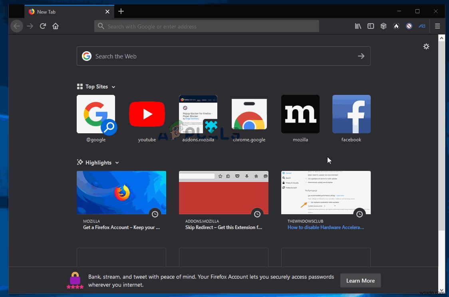Click the blue Skip Redirect arrow icon
Image resolution: width=449 pixels, height=297 pixels.
tap(422, 26)
